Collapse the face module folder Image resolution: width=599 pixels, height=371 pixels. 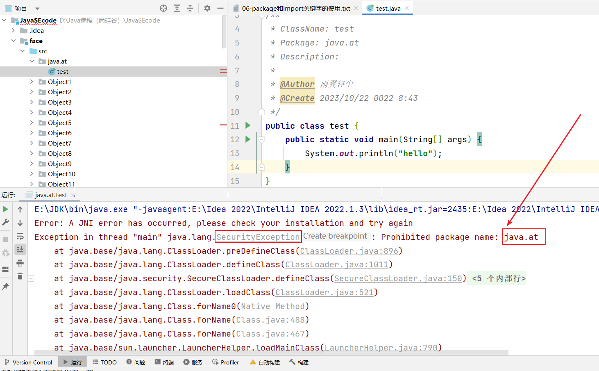coord(14,41)
